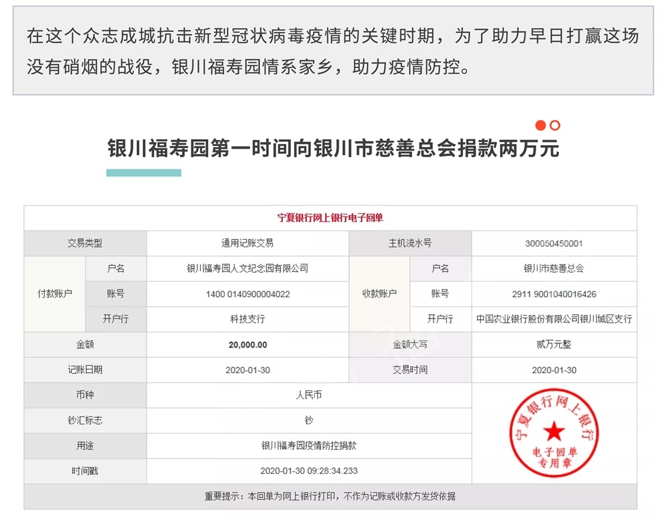This screenshot has height=525, width=667.
Task: Select the 交易时间 label cell
Action: (410, 370)
